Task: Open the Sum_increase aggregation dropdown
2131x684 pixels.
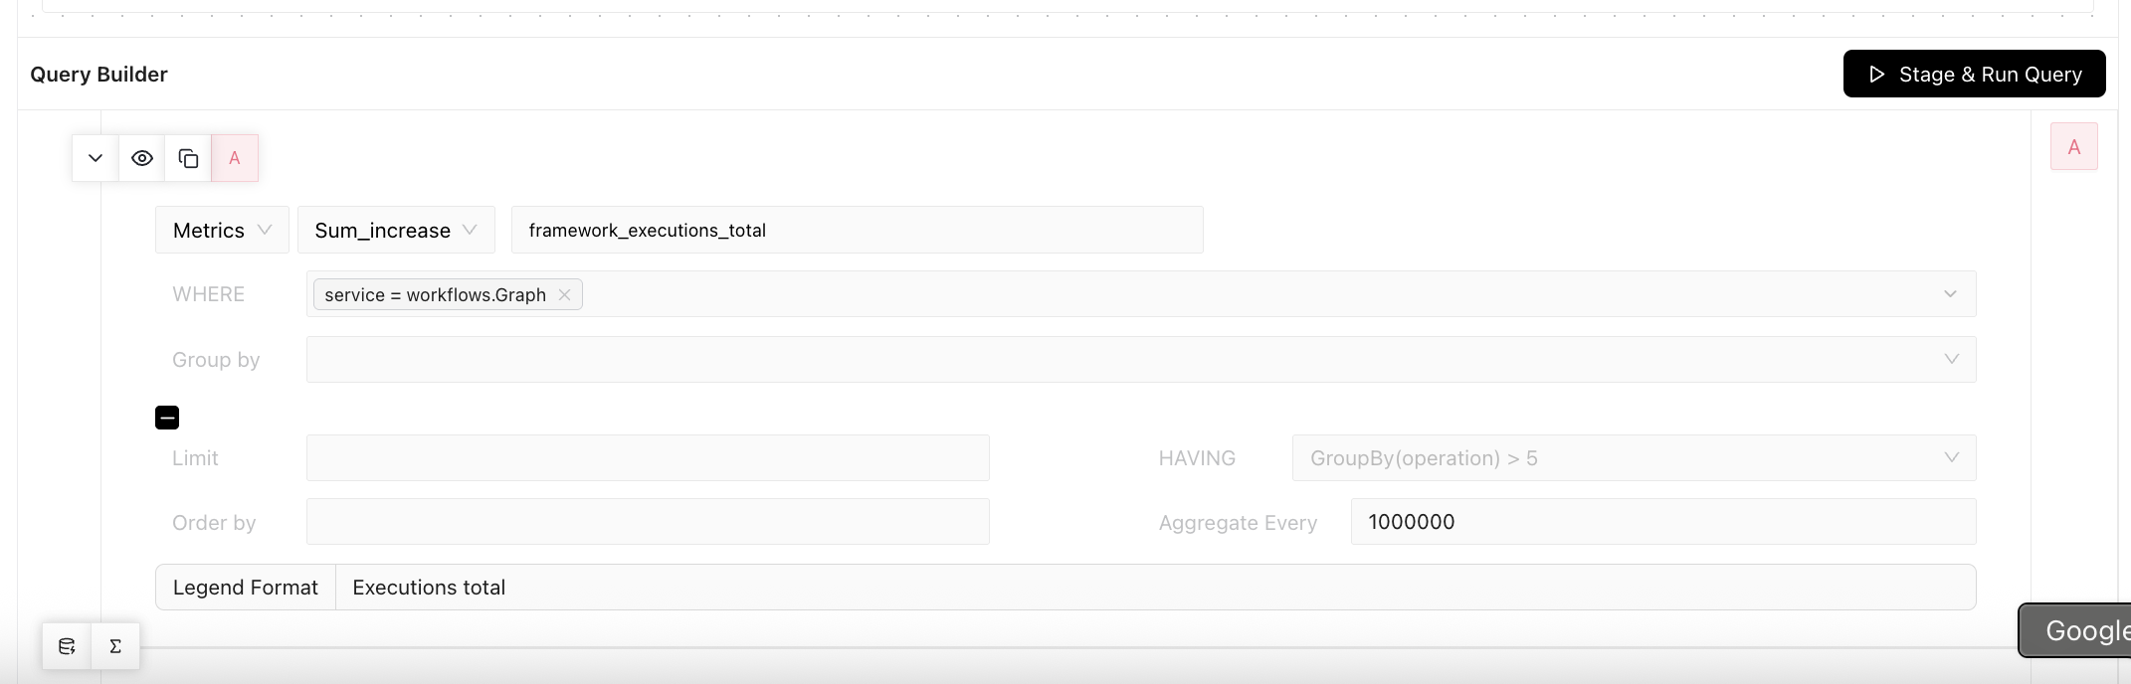Action: click(x=396, y=230)
